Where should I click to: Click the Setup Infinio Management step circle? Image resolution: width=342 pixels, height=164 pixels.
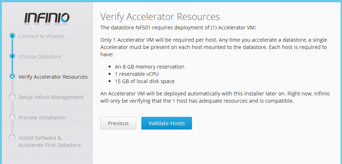coord(12,97)
